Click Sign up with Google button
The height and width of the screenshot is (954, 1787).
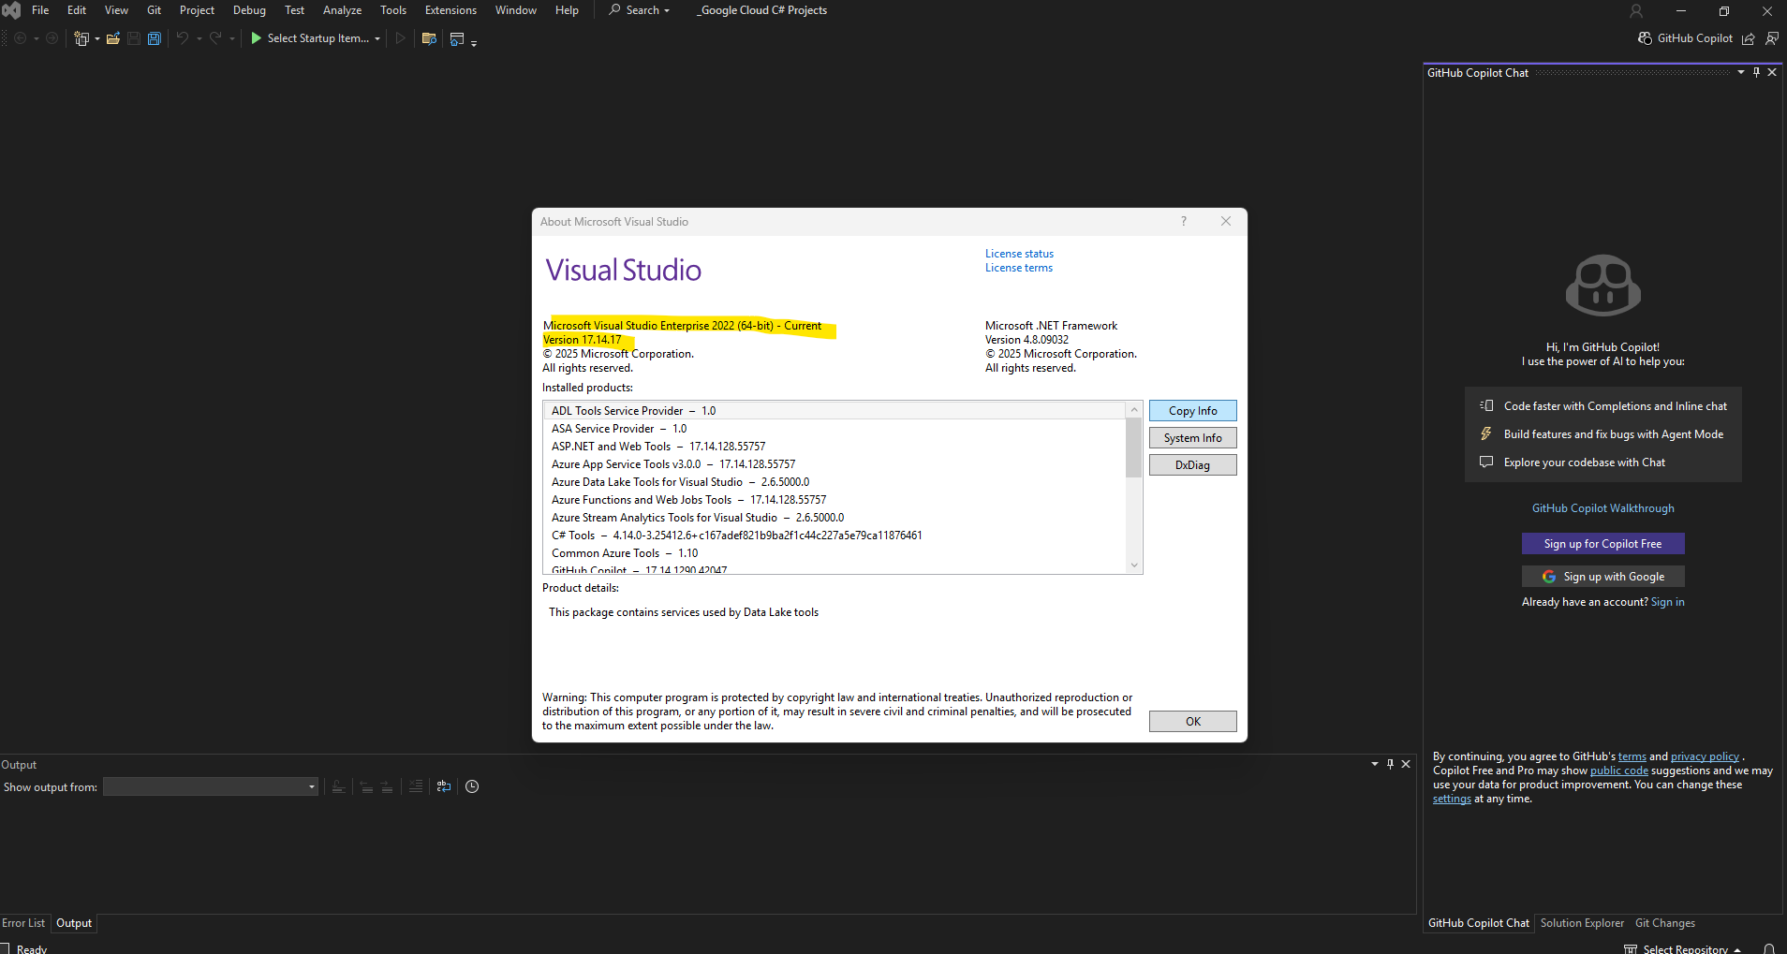[1603, 577]
